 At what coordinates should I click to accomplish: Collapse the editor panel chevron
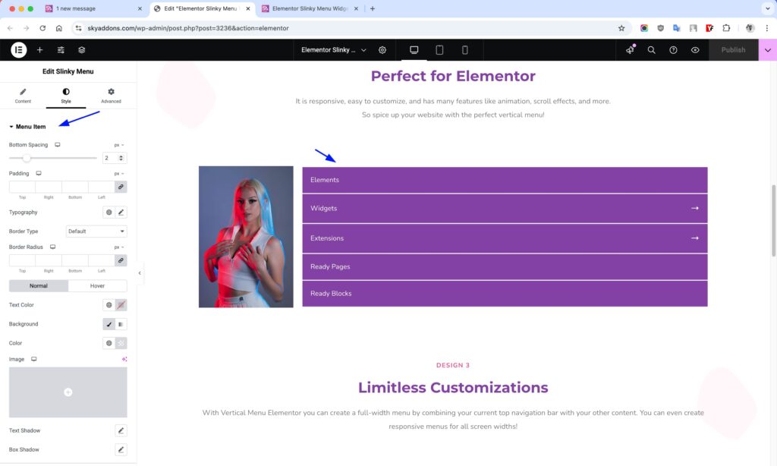coord(140,273)
